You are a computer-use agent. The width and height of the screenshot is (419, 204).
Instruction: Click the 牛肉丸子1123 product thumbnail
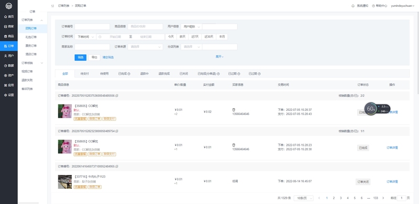(65, 182)
